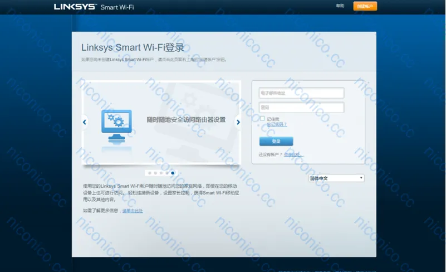Click the monitor with gears slide icon
Viewport: 446px width, 272px height.
tap(116, 126)
